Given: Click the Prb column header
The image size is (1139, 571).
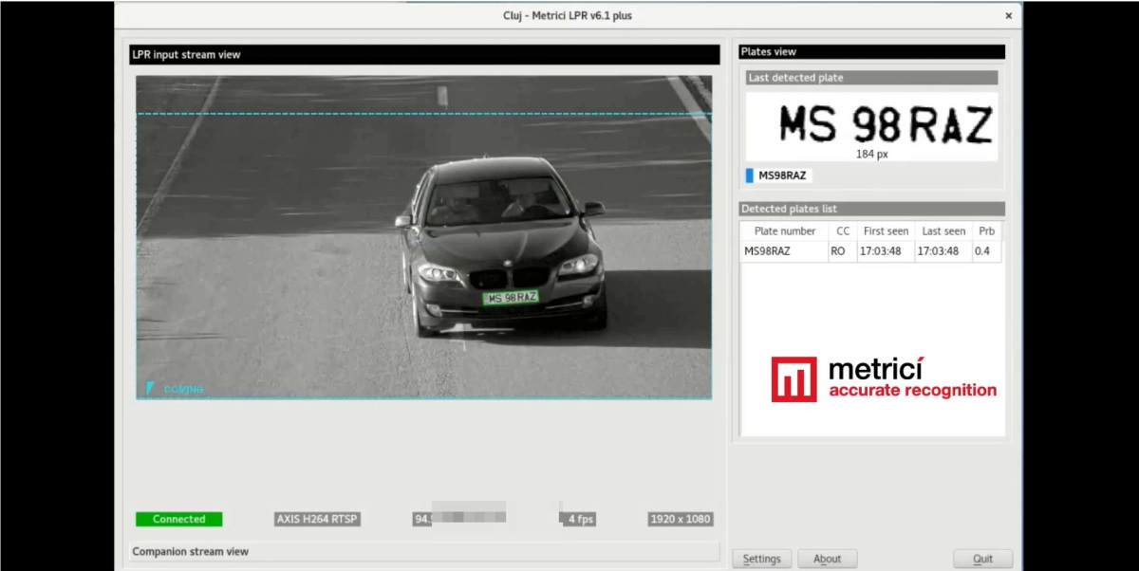Looking at the screenshot, I should click(x=986, y=231).
